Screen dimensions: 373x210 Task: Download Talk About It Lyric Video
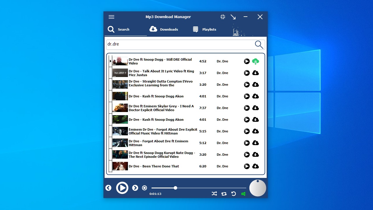click(x=256, y=73)
